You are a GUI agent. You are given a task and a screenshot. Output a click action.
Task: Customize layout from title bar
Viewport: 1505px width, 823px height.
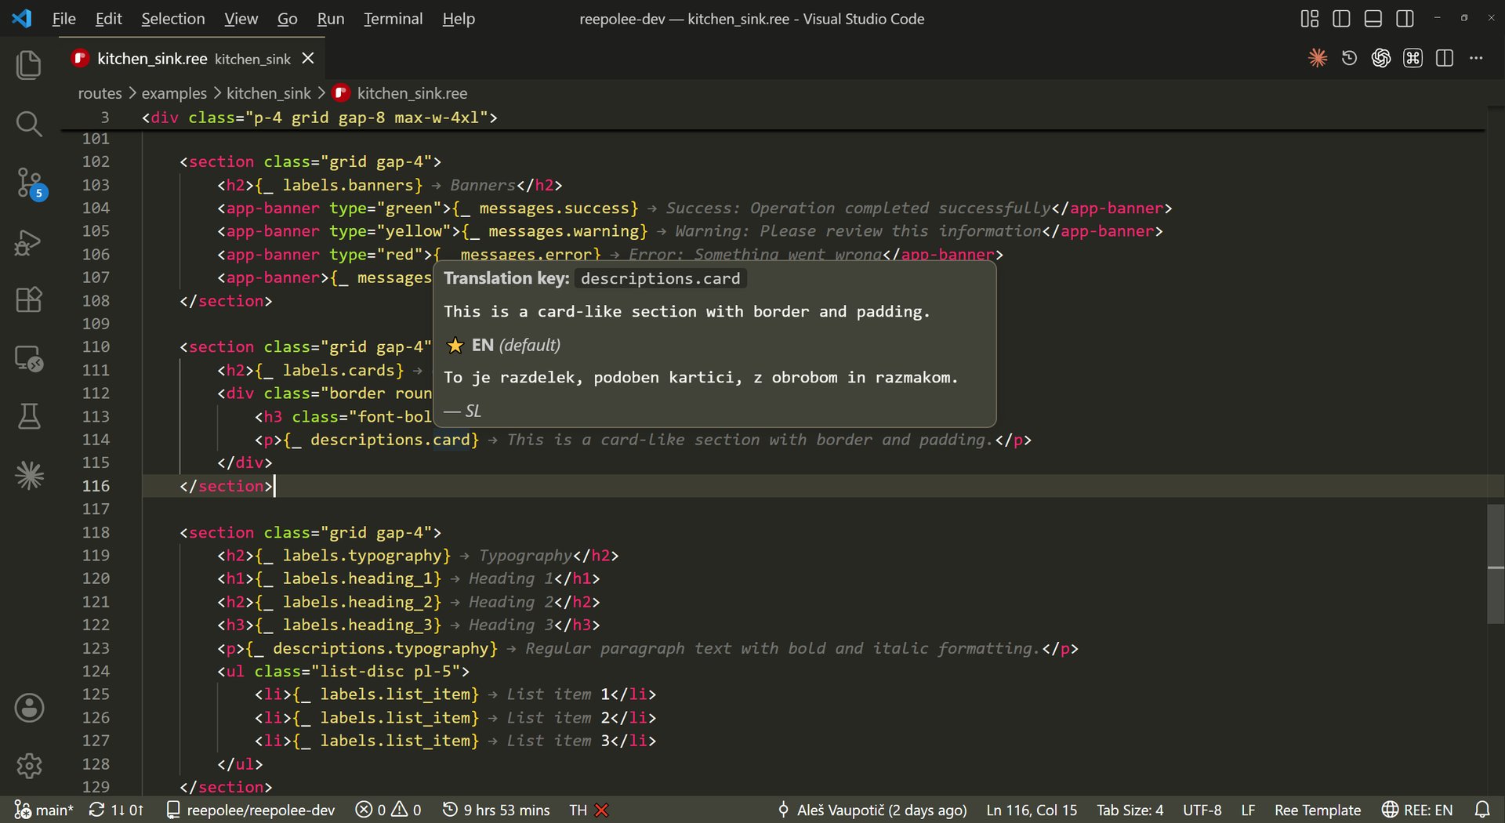pyautogui.click(x=1310, y=19)
